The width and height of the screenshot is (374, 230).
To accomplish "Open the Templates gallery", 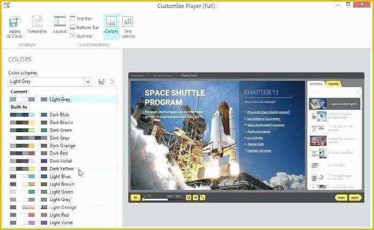I will [x=37, y=25].
